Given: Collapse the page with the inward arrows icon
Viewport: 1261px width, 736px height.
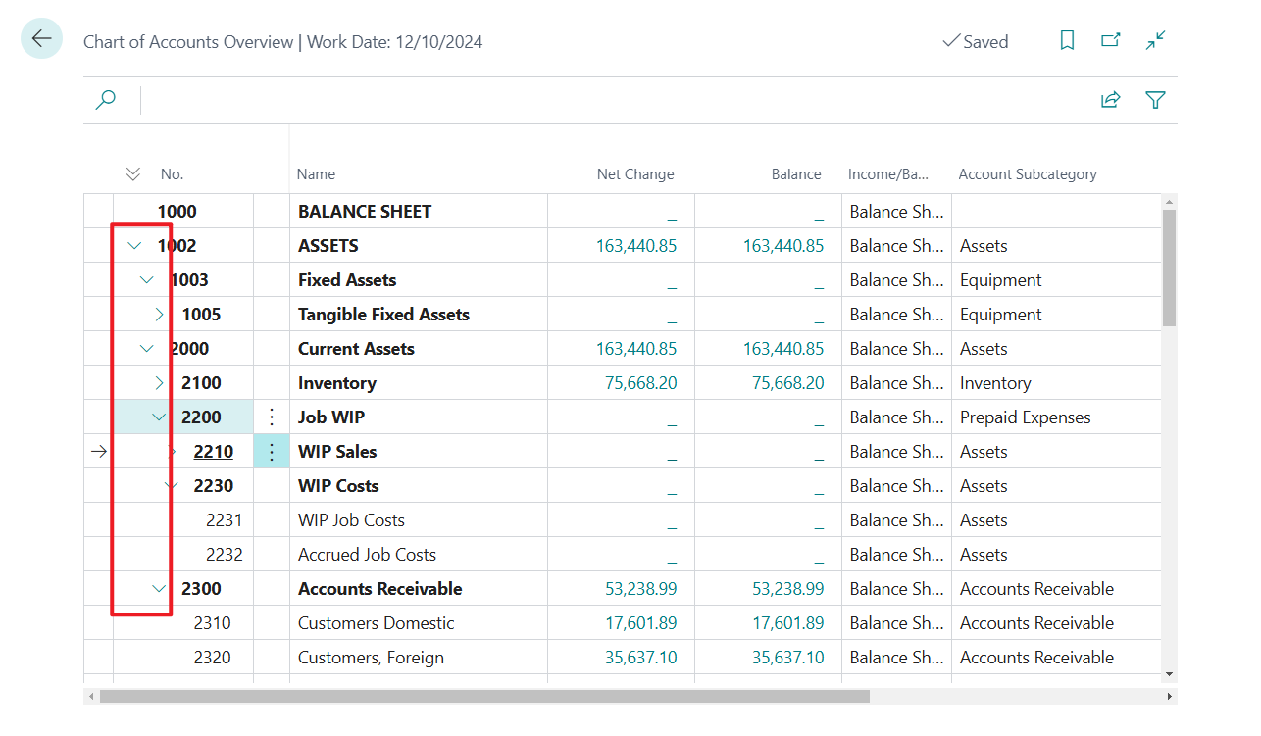Looking at the screenshot, I should pos(1155,40).
